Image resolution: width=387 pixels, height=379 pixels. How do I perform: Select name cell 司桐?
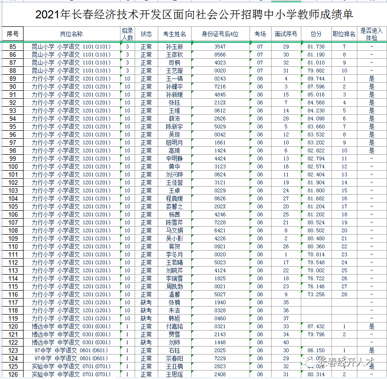click(175, 63)
